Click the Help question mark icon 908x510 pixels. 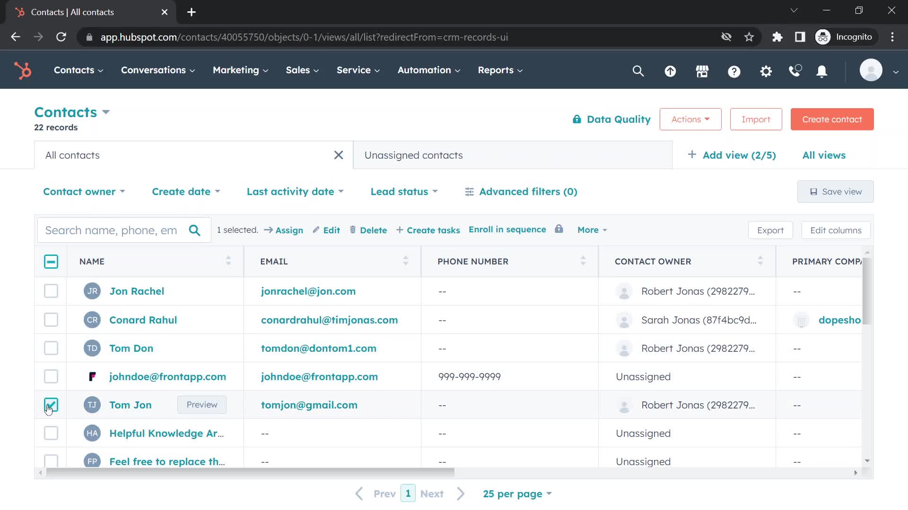(734, 70)
